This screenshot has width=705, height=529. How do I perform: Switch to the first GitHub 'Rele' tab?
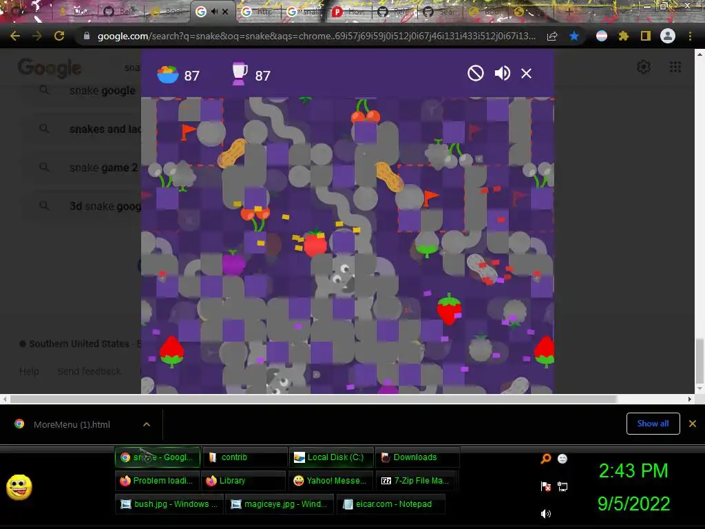(395, 12)
